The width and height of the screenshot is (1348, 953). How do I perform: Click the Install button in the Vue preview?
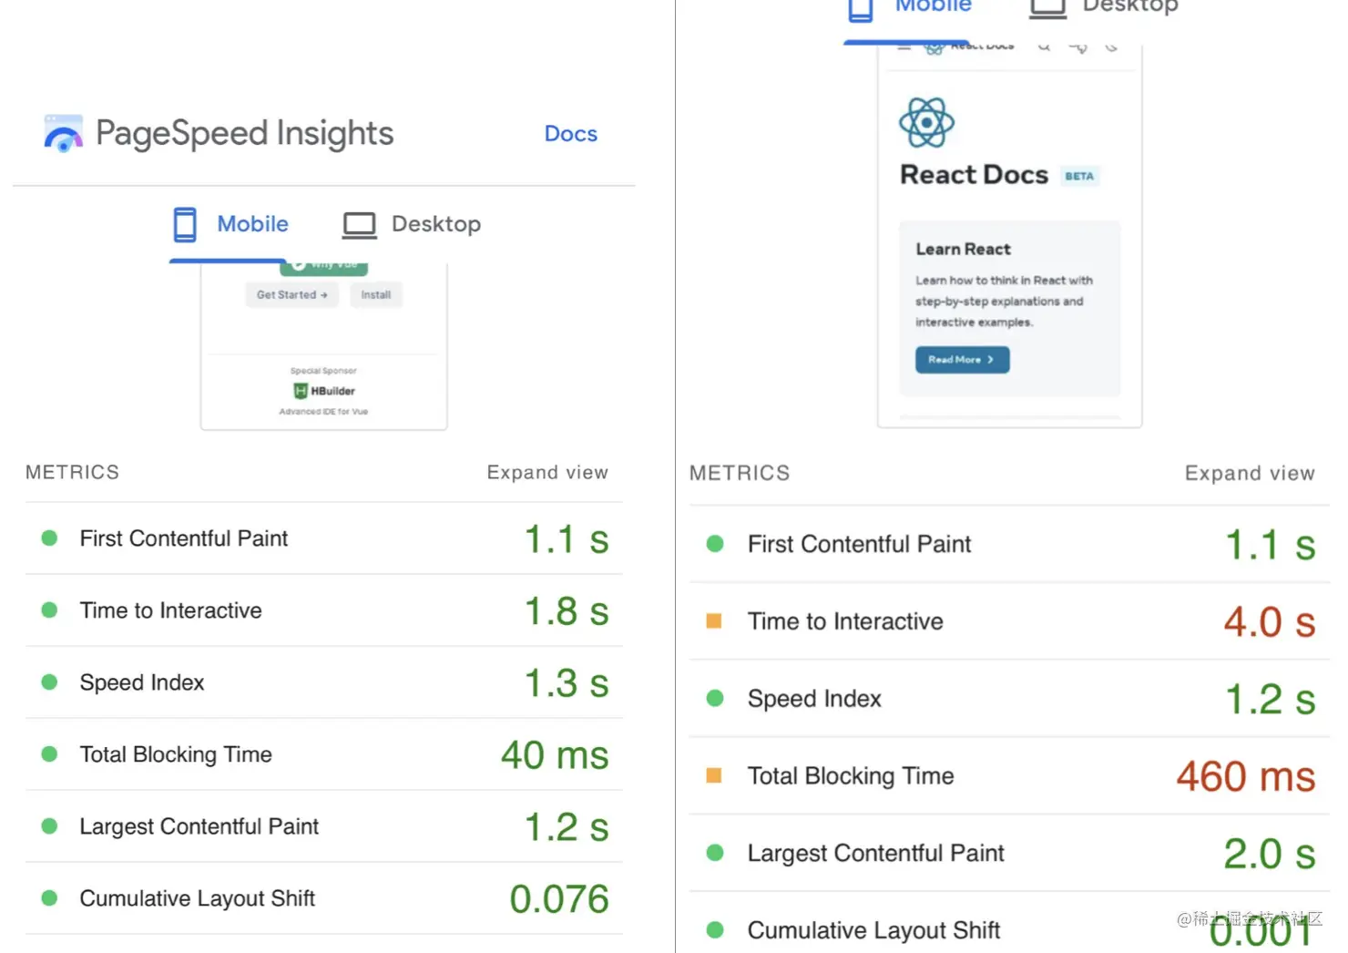(376, 294)
